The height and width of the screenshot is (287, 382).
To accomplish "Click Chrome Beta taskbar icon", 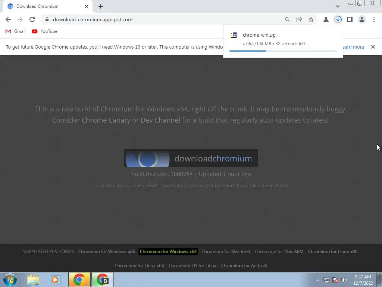I will 102,280.
